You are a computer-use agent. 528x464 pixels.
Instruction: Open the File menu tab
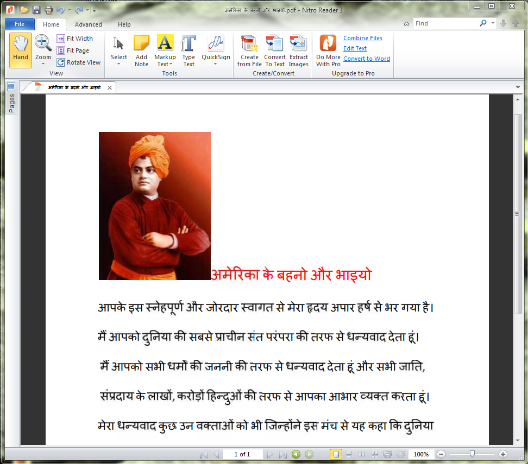tap(20, 24)
